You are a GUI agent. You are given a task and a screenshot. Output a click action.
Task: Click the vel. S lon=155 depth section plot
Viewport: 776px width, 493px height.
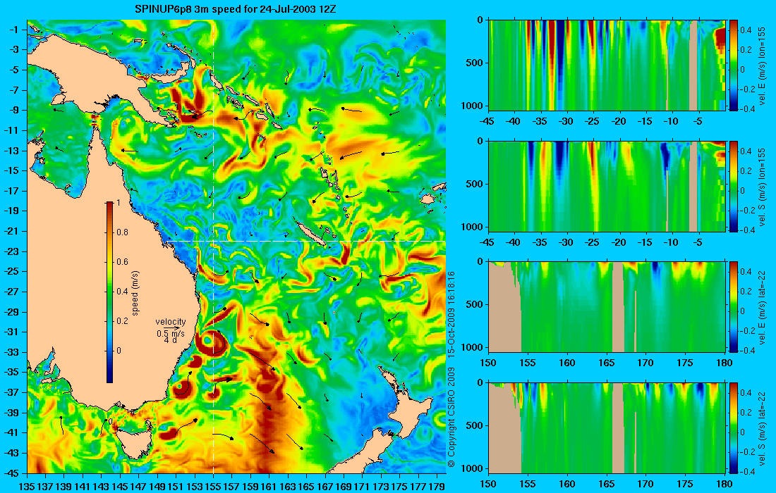pos(607,186)
